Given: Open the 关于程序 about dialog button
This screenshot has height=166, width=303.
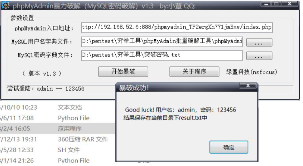Looking at the screenshot, I should pyautogui.click(x=194, y=72).
